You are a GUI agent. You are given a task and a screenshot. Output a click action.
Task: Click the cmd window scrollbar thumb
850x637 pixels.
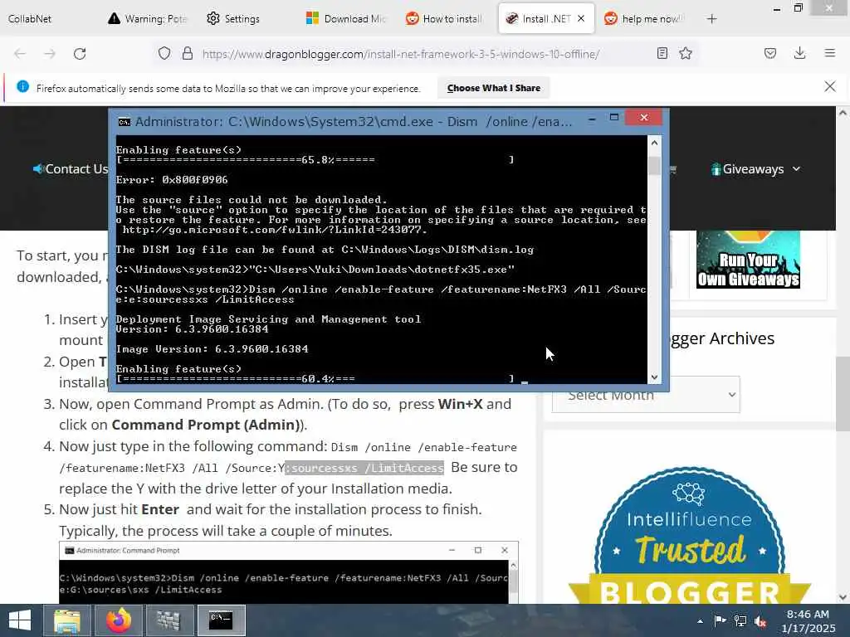[x=654, y=165]
